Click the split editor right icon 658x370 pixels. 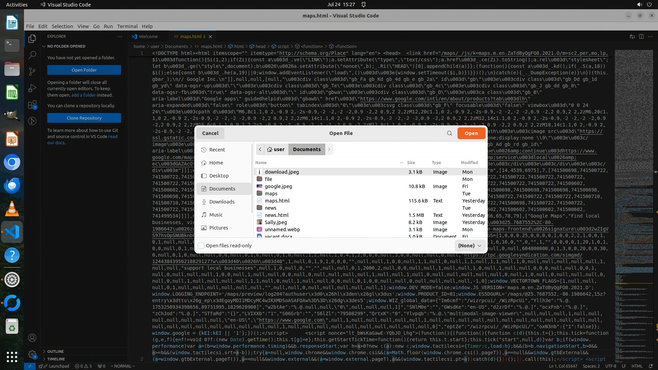click(641, 36)
